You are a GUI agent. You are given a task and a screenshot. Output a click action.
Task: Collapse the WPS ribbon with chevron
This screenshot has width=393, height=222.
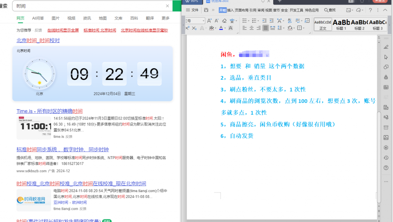(385, 10)
